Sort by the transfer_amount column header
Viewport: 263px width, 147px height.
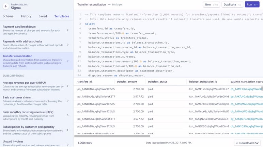tap(127, 82)
